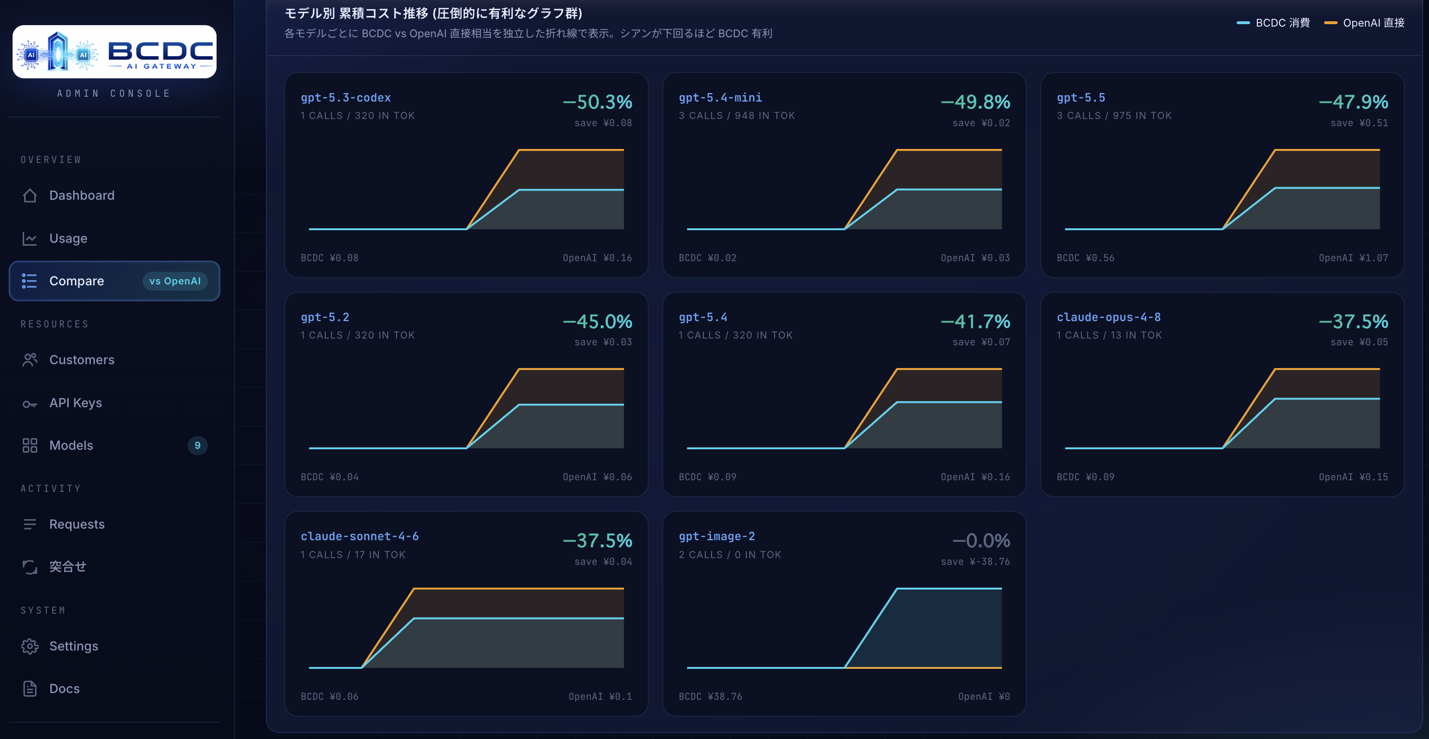Click the vs OpenAI badge

click(x=175, y=281)
